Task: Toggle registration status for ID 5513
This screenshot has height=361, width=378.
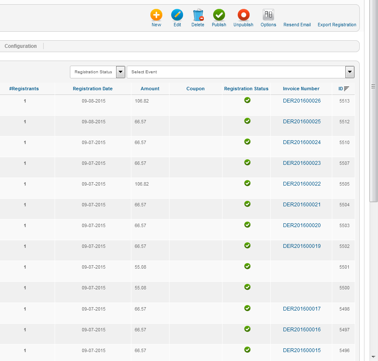Action: tap(247, 100)
